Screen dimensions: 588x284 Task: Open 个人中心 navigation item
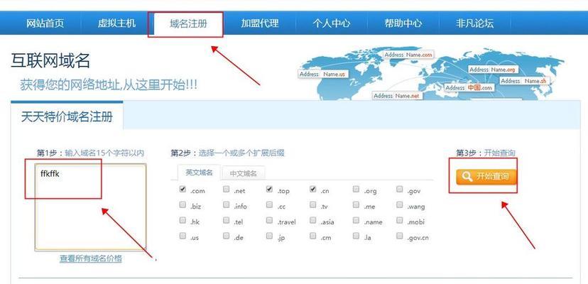332,23
